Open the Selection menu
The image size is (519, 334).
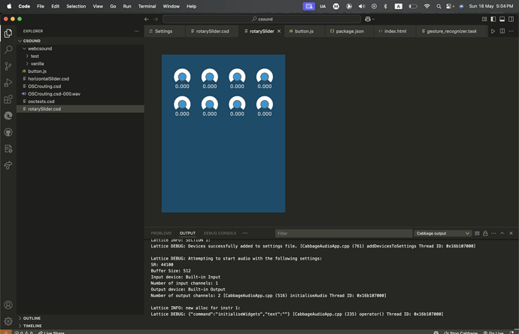76,6
